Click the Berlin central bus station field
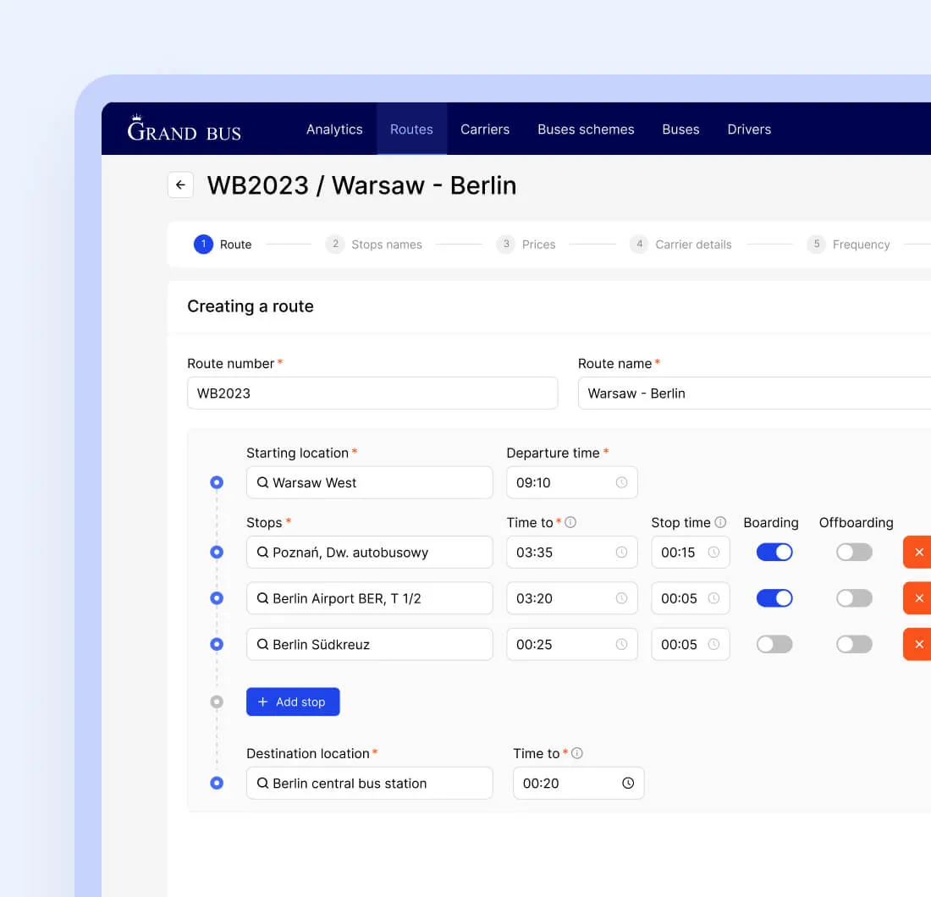The width and height of the screenshot is (931, 897). pyautogui.click(x=369, y=783)
